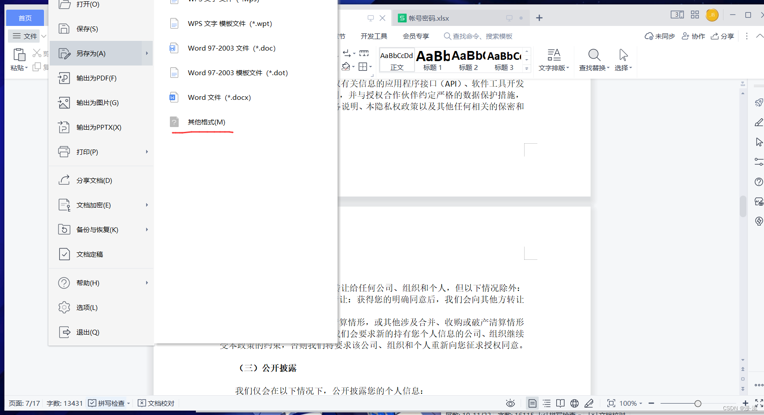Click the 文字排版 text layout icon
This screenshot has width=764, height=415.
tap(554, 55)
